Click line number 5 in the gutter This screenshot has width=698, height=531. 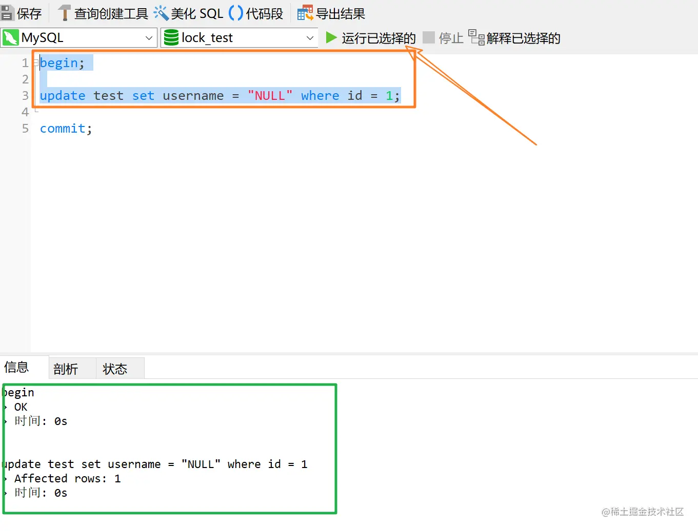coord(25,129)
